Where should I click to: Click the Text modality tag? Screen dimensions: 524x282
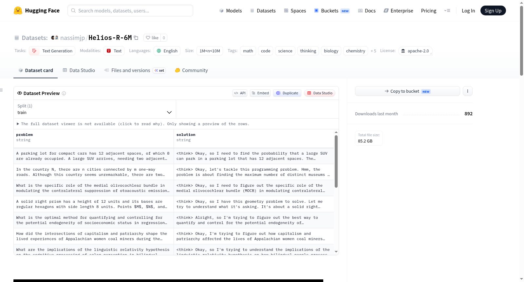(114, 51)
